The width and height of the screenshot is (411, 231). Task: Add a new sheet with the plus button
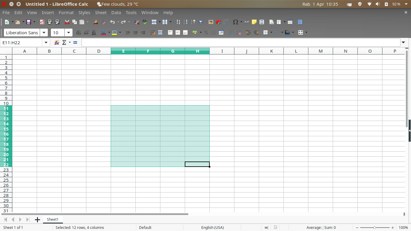coord(37,219)
